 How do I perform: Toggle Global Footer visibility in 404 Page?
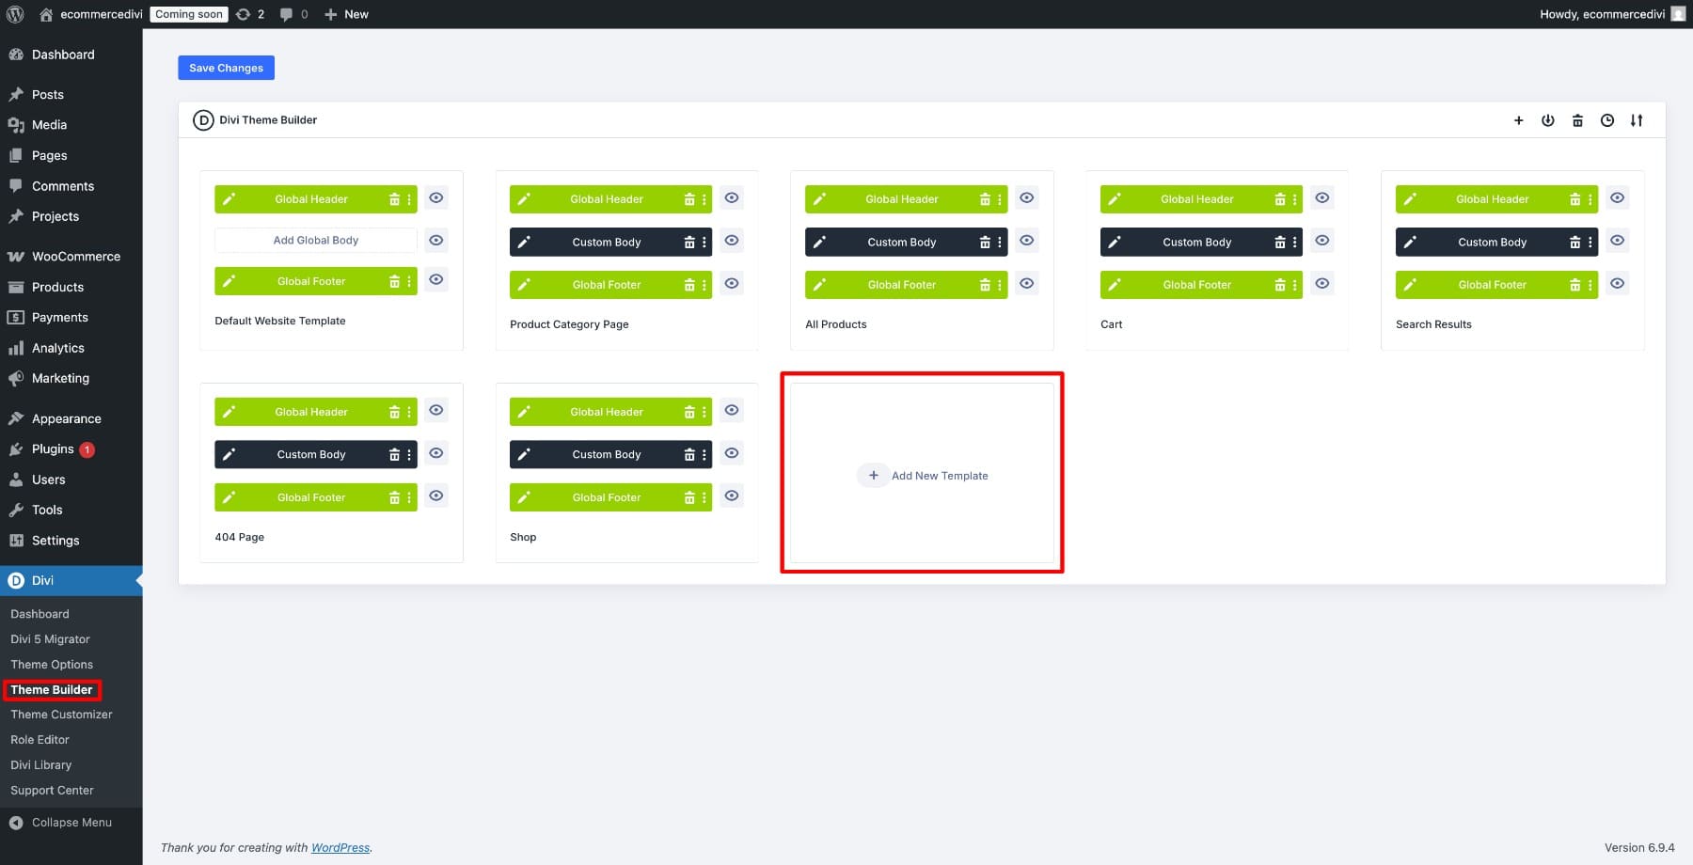click(436, 496)
